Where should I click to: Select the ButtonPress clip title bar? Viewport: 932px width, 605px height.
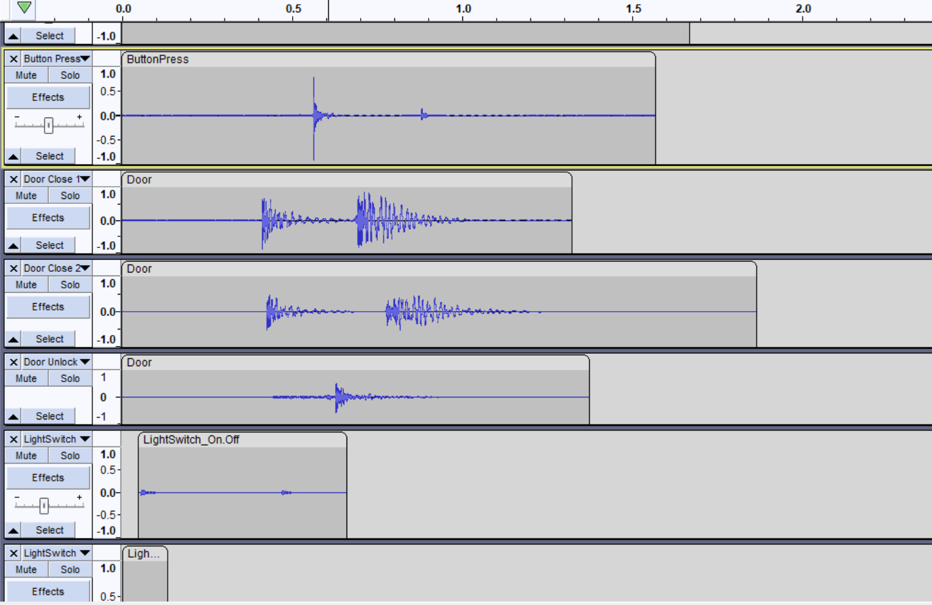click(x=389, y=59)
